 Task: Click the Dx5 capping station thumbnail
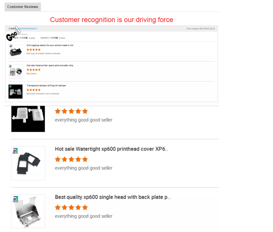(x=15, y=51)
